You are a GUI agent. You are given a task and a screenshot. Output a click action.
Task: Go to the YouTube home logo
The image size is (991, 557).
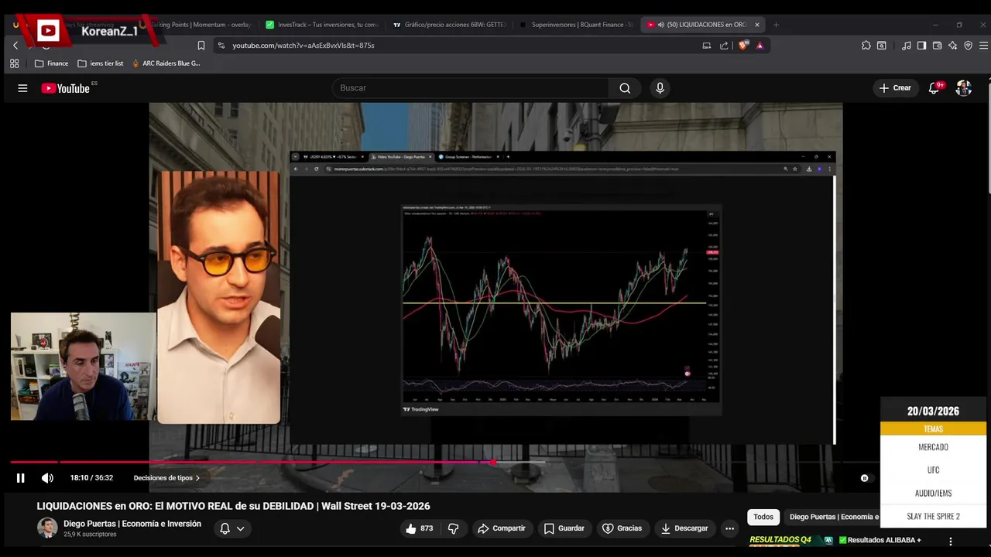pyautogui.click(x=65, y=88)
